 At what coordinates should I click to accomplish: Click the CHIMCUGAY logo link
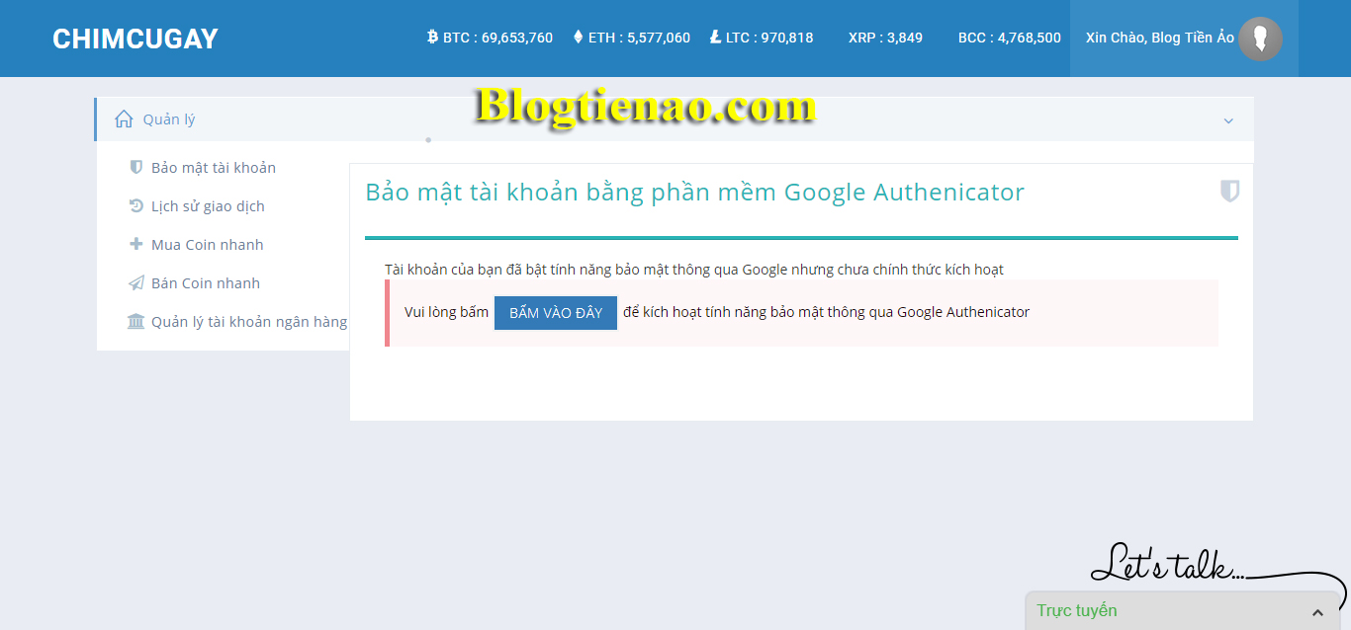coord(135,39)
